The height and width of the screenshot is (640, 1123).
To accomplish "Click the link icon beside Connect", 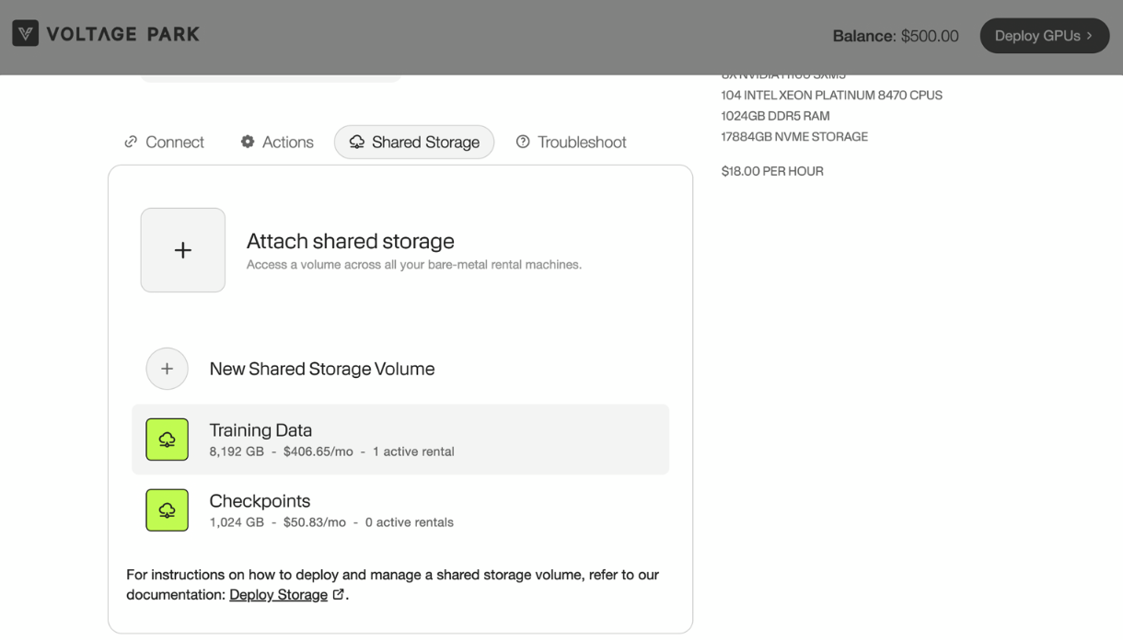I will click(131, 142).
